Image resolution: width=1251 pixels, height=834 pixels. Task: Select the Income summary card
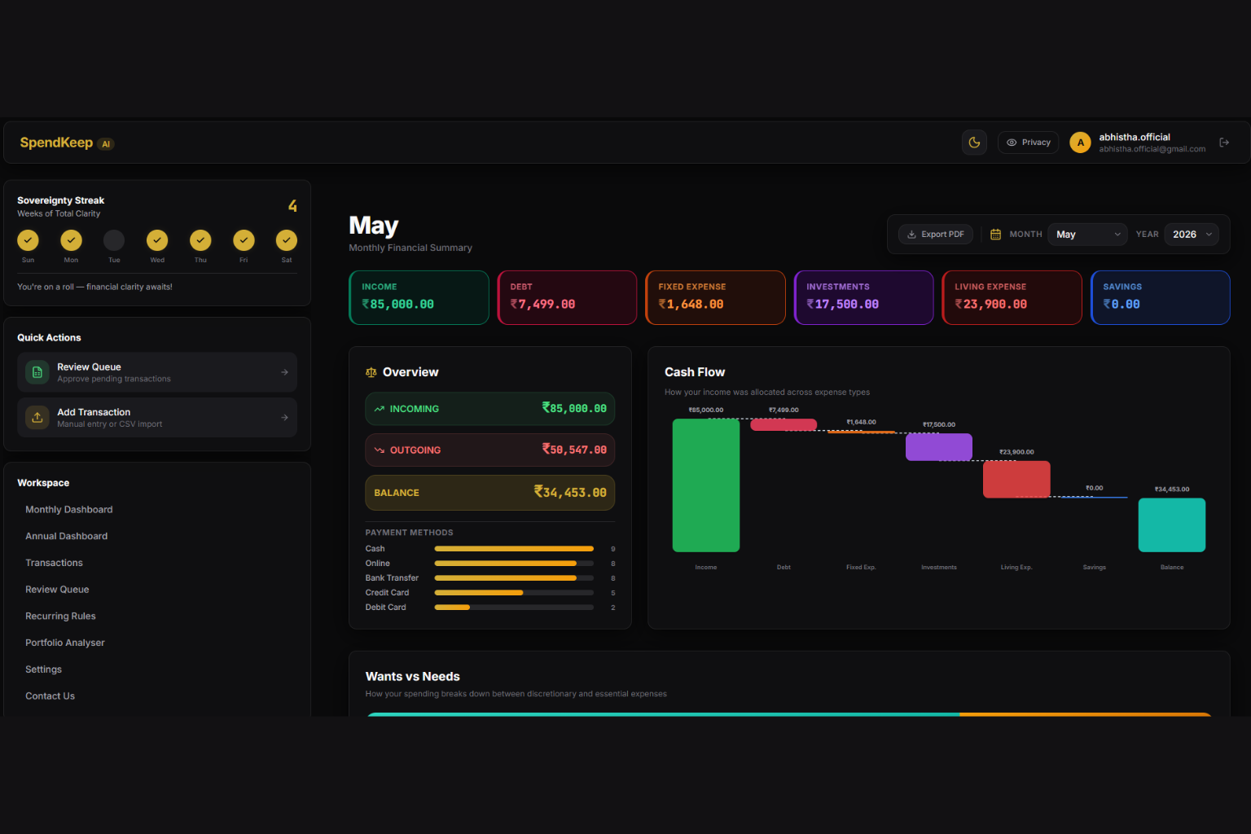tap(419, 298)
